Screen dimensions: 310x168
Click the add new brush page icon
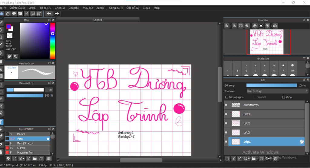point(15,159)
